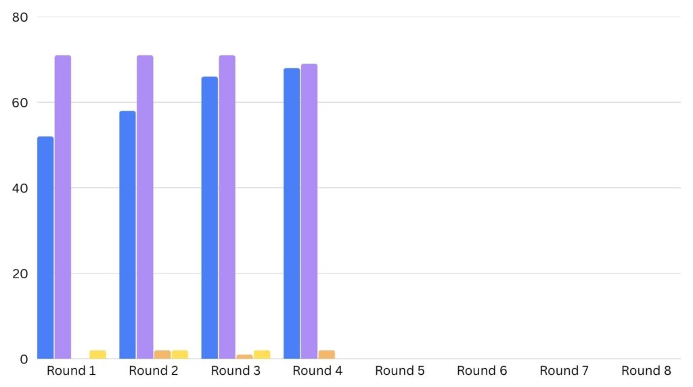Image resolution: width=693 pixels, height=387 pixels.
Task: Select the orange bar in Round 2
Action: (162, 355)
